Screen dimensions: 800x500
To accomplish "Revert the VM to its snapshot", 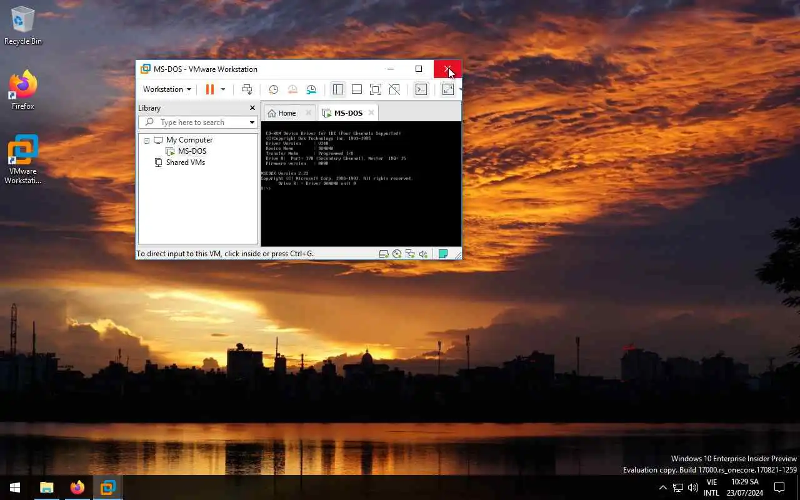I will pos(292,89).
